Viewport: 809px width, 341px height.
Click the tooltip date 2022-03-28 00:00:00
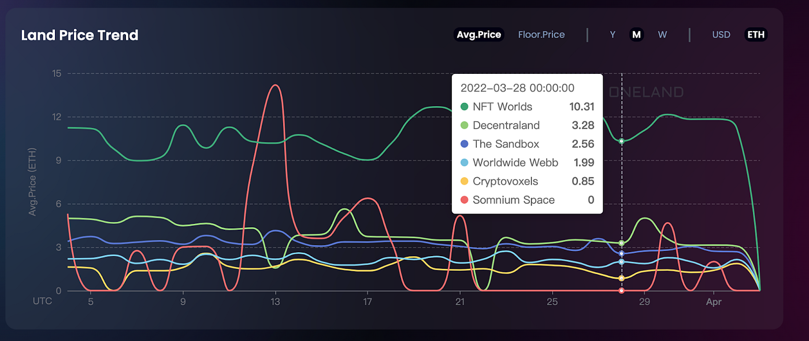(517, 88)
